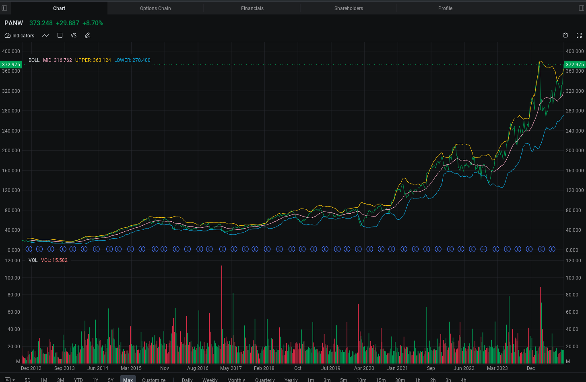
Task: Switch to the Chart tab
Action: (x=59, y=8)
